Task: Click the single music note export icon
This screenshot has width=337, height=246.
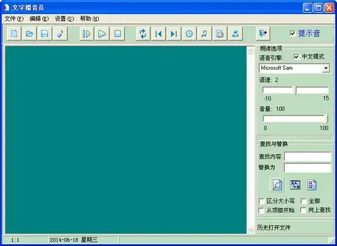Action: pos(60,34)
